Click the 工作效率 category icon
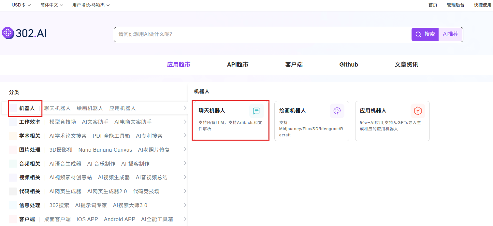Screen dimensions: 493x226 (13, 122)
